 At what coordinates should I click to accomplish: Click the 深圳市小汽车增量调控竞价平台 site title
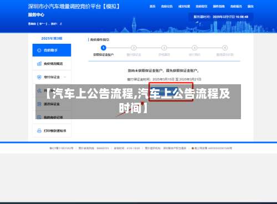click(74, 7)
